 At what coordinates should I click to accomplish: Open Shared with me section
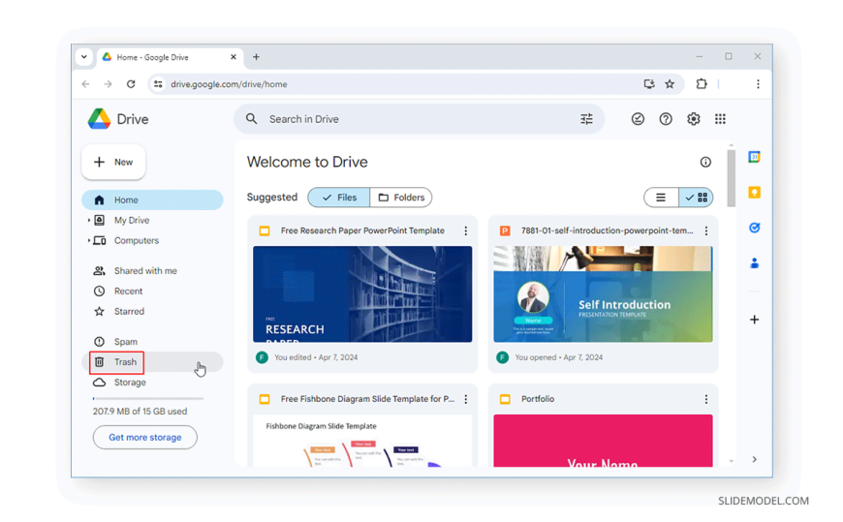point(144,271)
